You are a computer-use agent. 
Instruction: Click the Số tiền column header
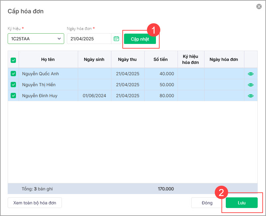tap(161, 60)
